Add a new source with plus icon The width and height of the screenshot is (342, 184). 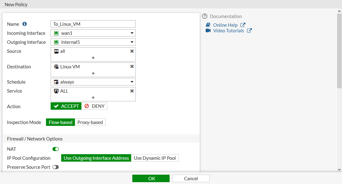(93, 58)
